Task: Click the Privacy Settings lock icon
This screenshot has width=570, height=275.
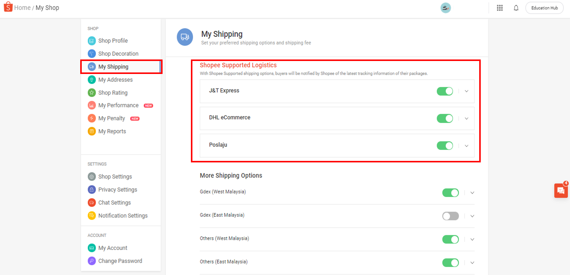Action: (x=92, y=190)
